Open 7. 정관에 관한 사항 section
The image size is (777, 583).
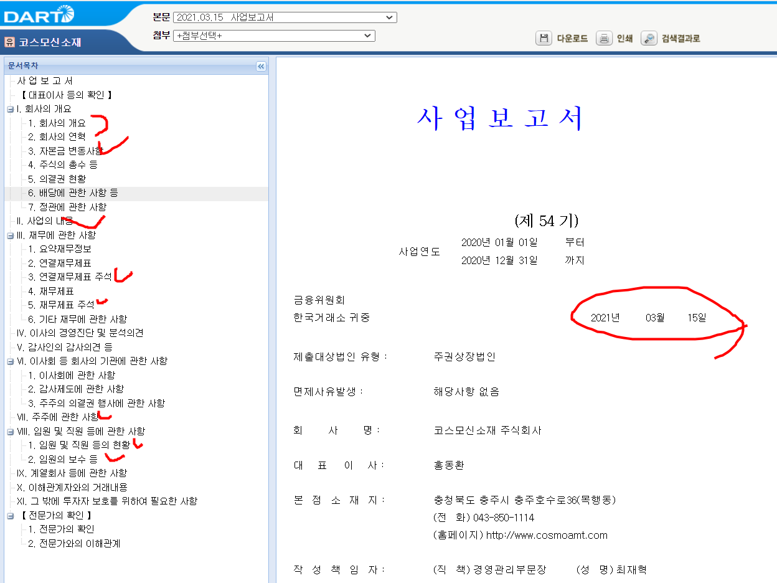[x=67, y=207]
